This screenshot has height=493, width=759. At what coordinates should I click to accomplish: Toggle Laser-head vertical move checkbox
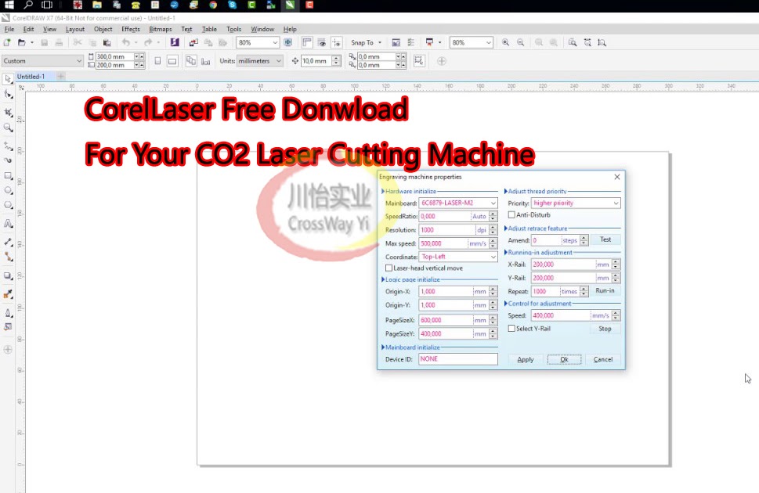pyautogui.click(x=389, y=268)
